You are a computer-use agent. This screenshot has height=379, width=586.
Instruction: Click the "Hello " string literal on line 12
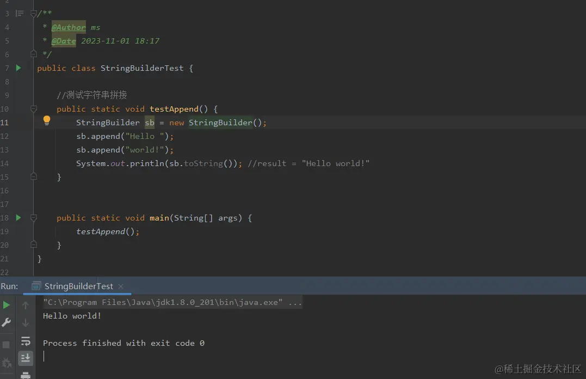pos(145,136)
